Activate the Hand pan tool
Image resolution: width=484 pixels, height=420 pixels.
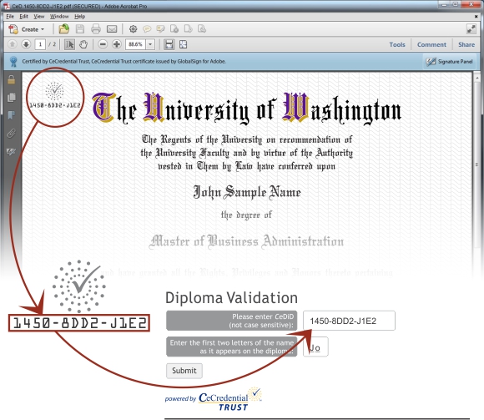coord(83,44)
